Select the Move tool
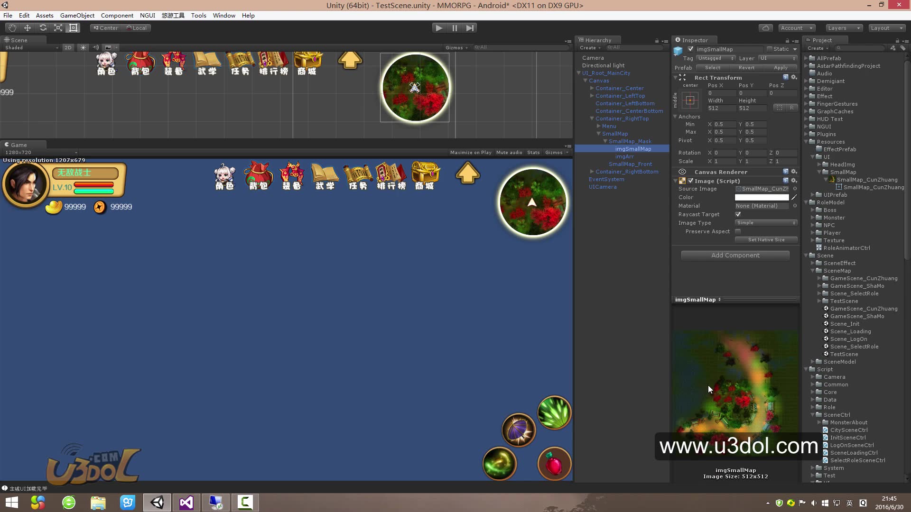911x512 pixels. tap(28, 28)
